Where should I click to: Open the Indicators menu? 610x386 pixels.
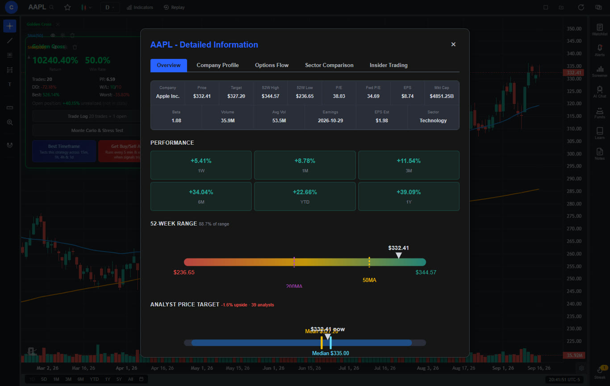pos(140,7)
